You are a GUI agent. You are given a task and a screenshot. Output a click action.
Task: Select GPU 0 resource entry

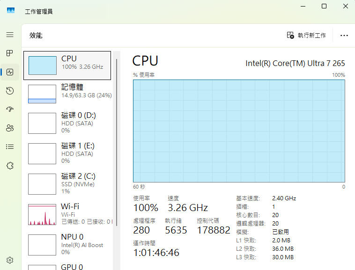[x=68, y=266]
